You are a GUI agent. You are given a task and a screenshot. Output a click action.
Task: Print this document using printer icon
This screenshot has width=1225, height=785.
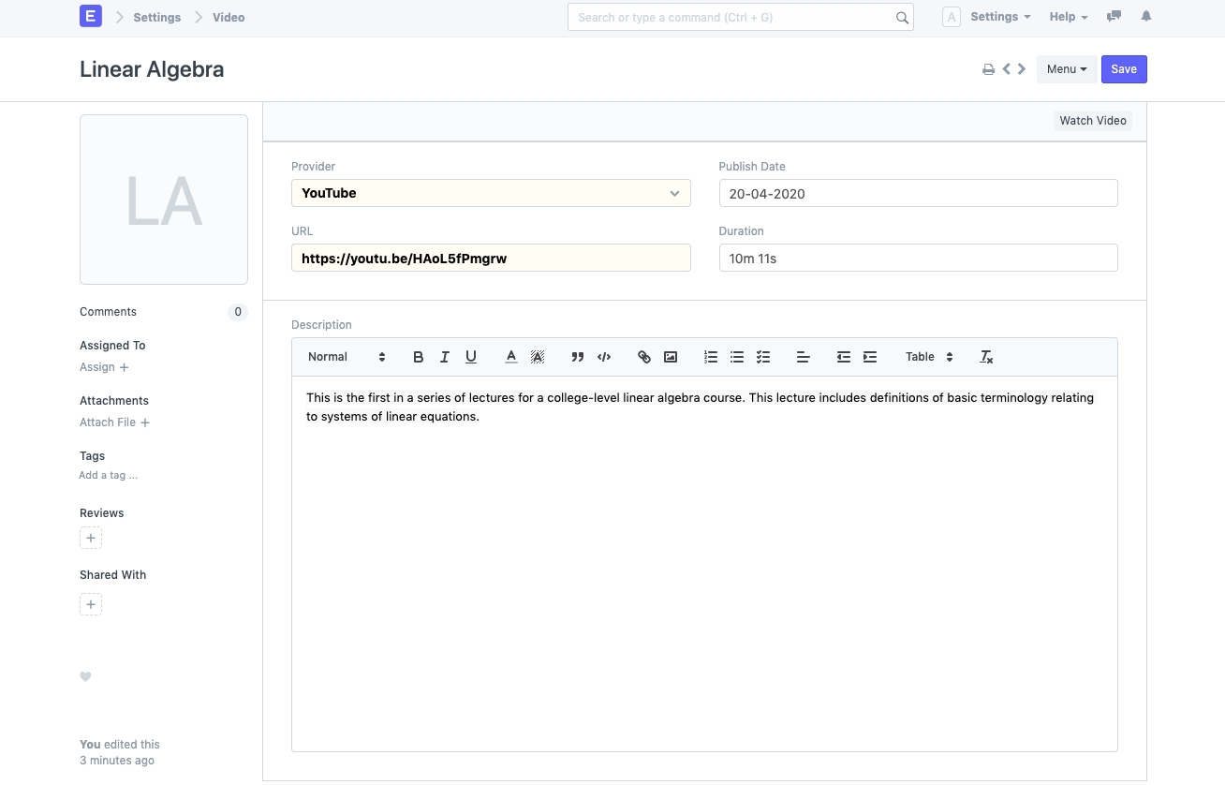pyautogui.click(x=988, y=69)
